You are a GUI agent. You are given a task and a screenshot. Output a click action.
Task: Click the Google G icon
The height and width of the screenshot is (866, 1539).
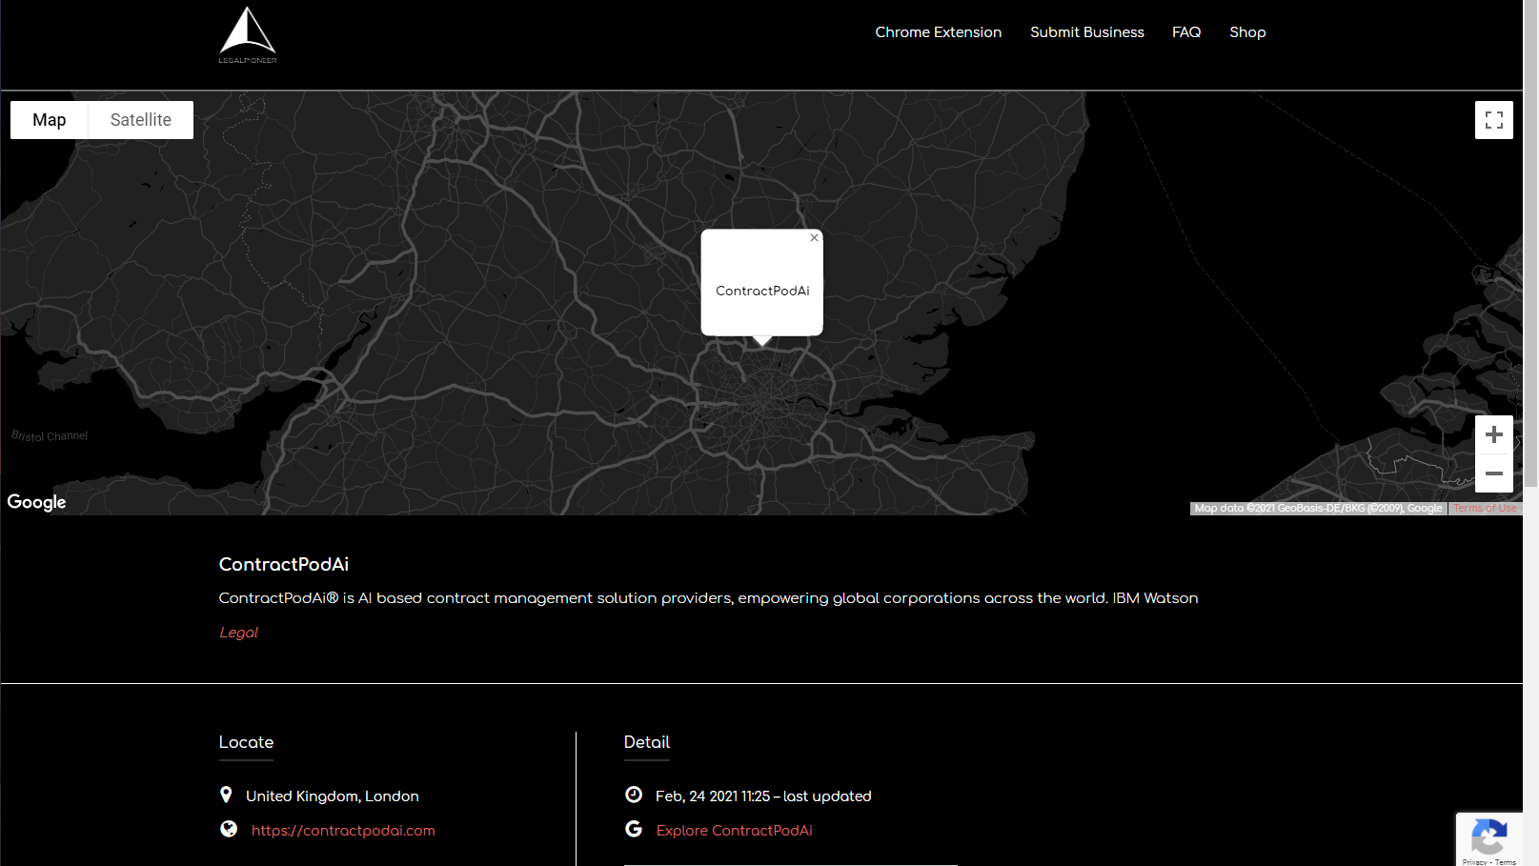point(634,829)
